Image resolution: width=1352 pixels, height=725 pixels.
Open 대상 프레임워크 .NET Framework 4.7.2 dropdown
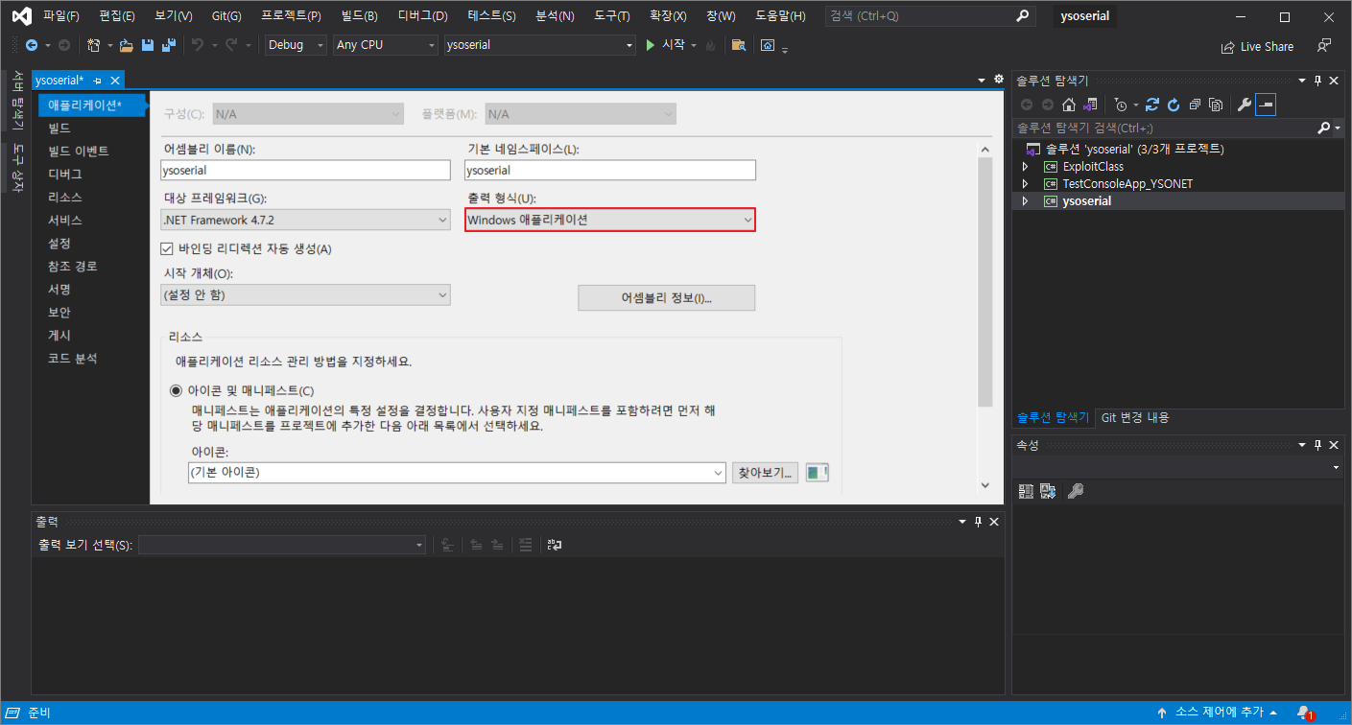pos(305,220)
